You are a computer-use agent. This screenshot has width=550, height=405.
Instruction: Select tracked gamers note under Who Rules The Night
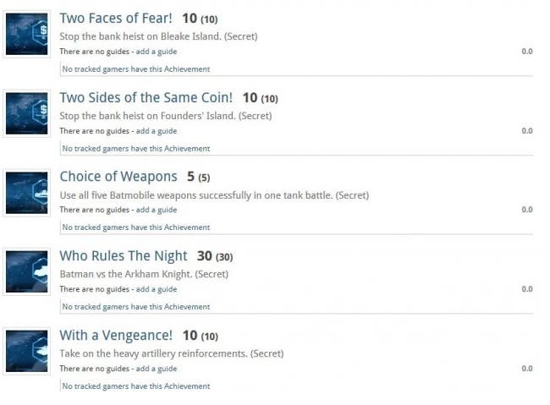point(136,307)
